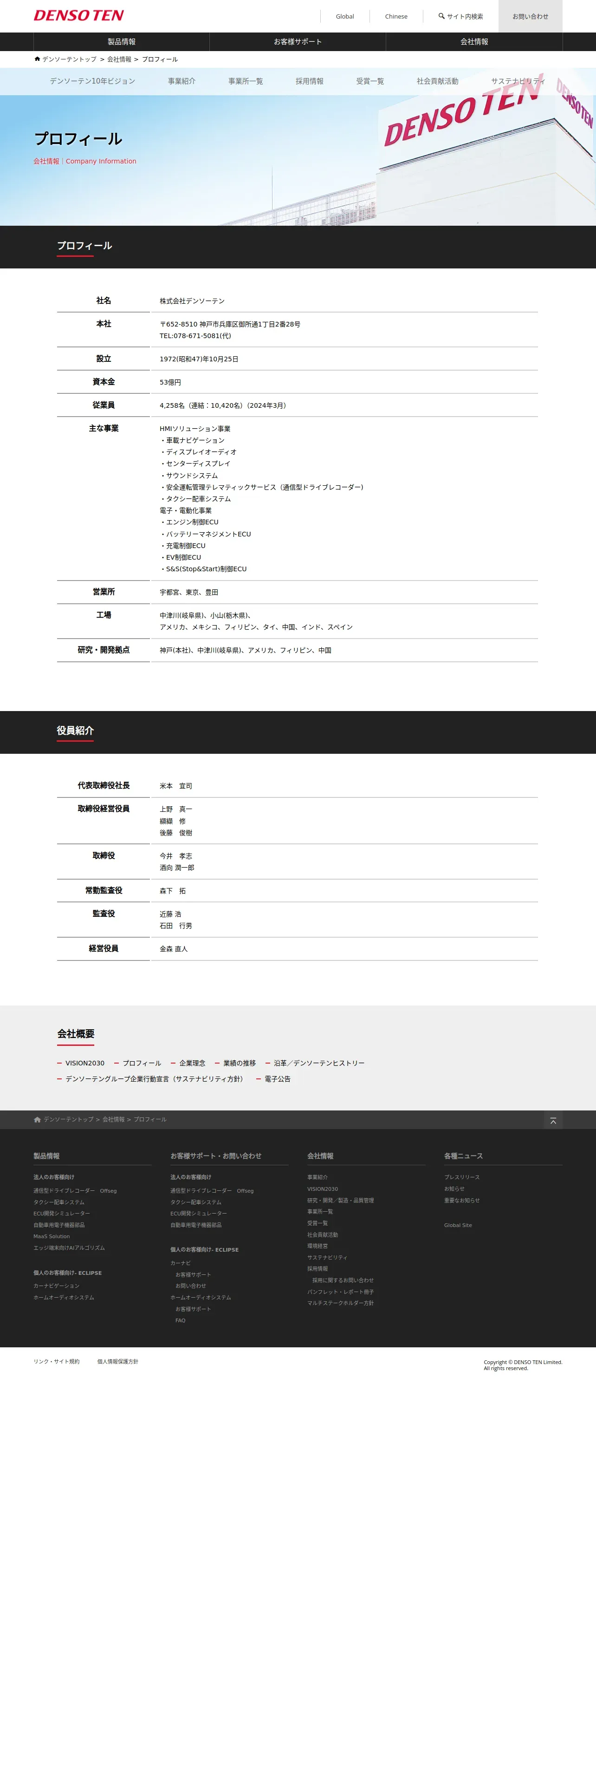Viewport: 596px width, 1789px height.
Task: Go to 会社情報 in the top breadcrumb
Action: coord(119,60)
